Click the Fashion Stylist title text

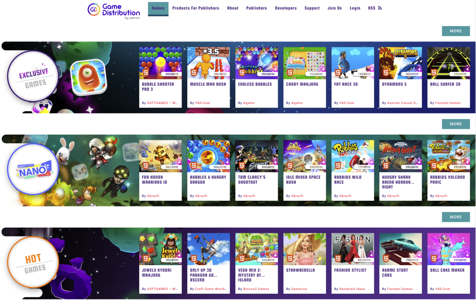tap(350, 270)
